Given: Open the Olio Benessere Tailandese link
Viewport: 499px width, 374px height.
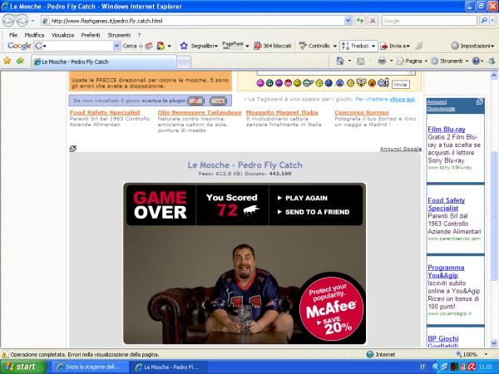Looking at the screenshot, I should 200,112.
